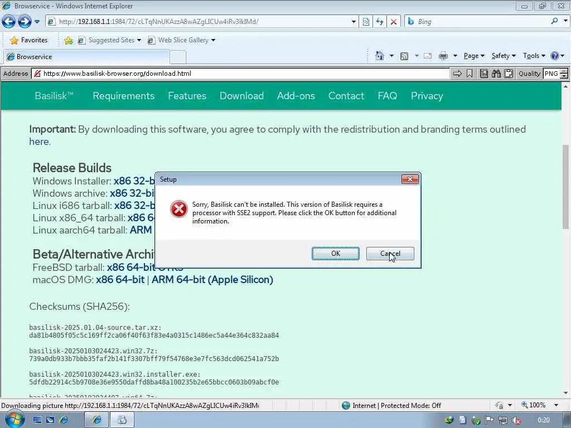Click the Browservice binoculars Find icon
The height and width of the screenshot is (428, 571).
[x=496, y=74]
